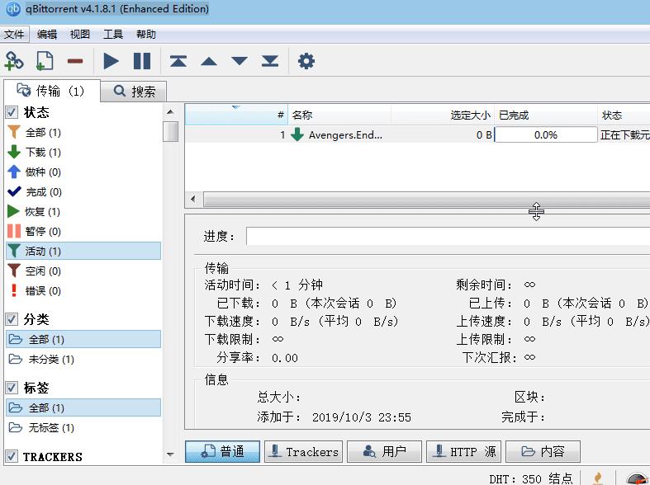The width and height of the screenshot is (650, 485).
Task: Open the 工具 menu
Action: pyautogui.click(x=113, y=34)
